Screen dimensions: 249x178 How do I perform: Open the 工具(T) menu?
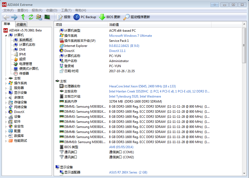click(x=66, y=10)
